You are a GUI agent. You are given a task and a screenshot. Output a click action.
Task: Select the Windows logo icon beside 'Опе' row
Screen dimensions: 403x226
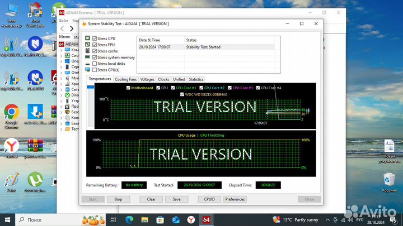pyautogui.click(x=67, y=61)
